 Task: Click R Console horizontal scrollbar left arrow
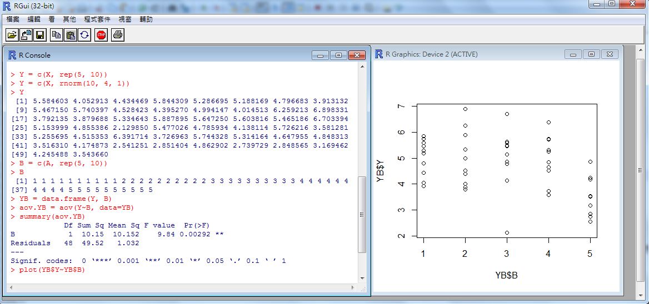coord(11,288)
